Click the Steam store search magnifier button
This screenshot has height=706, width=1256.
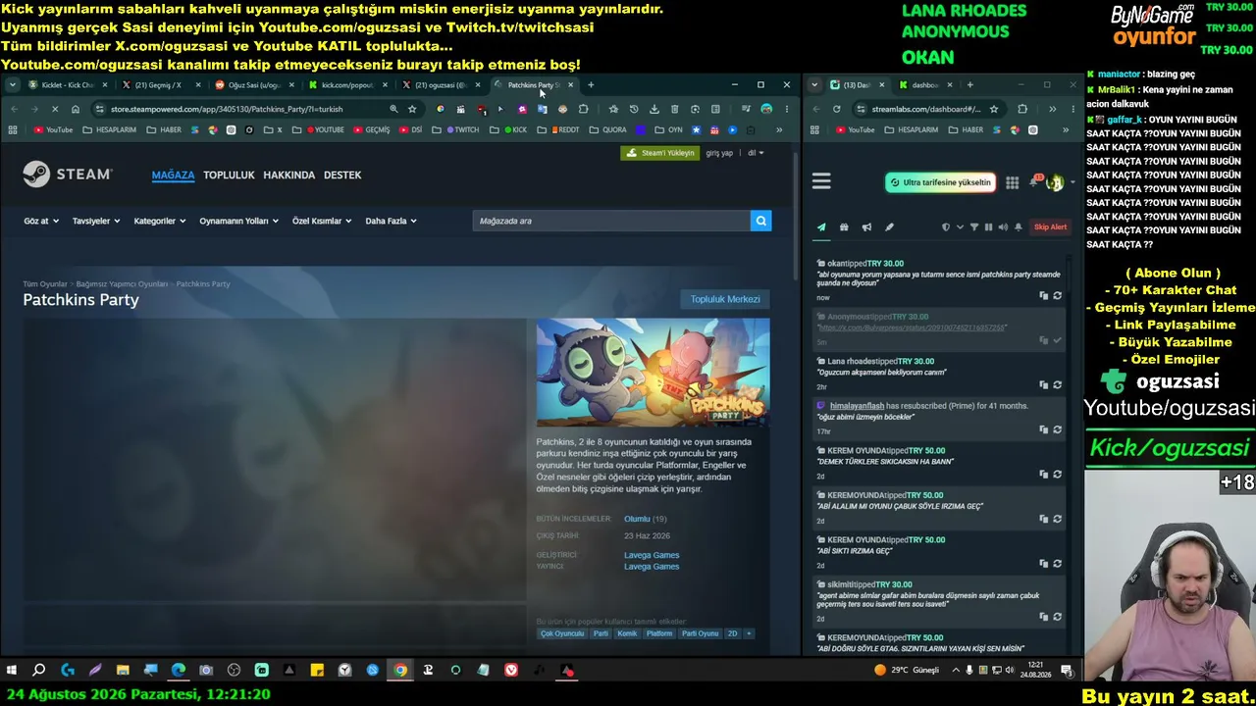tap(760, 221)
